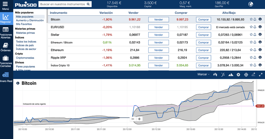Open Aumento y Disminución category
This screenshot has width=265, height=139.
(30, 20)
